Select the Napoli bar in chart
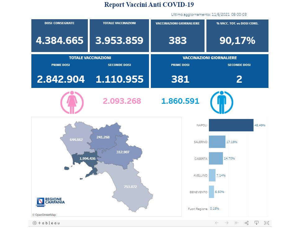Screen dimensions: 293x231 [x=231, y=125]
